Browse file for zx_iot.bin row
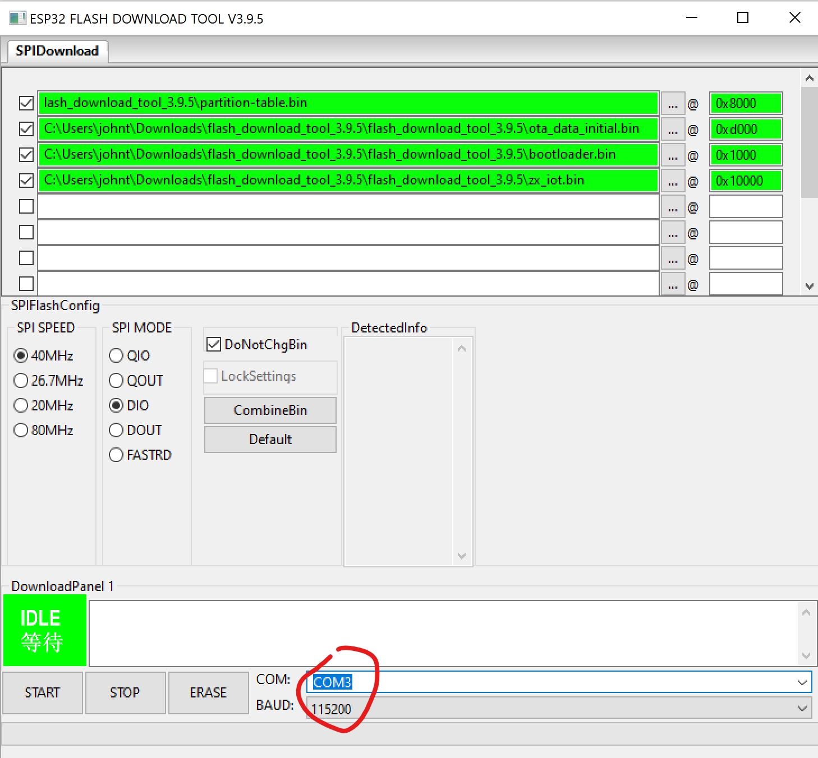This screenshot has width=818, height=758. tap(673, 181)
